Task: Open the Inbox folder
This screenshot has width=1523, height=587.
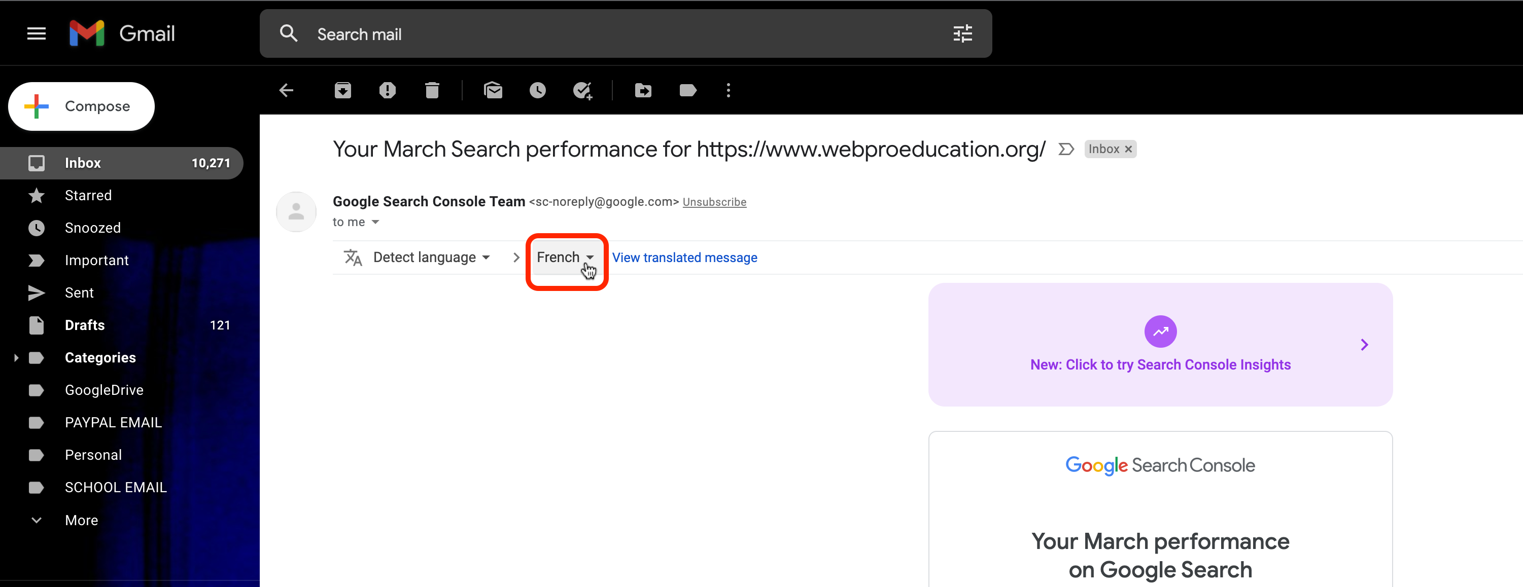Action: [x=122, y=163]
